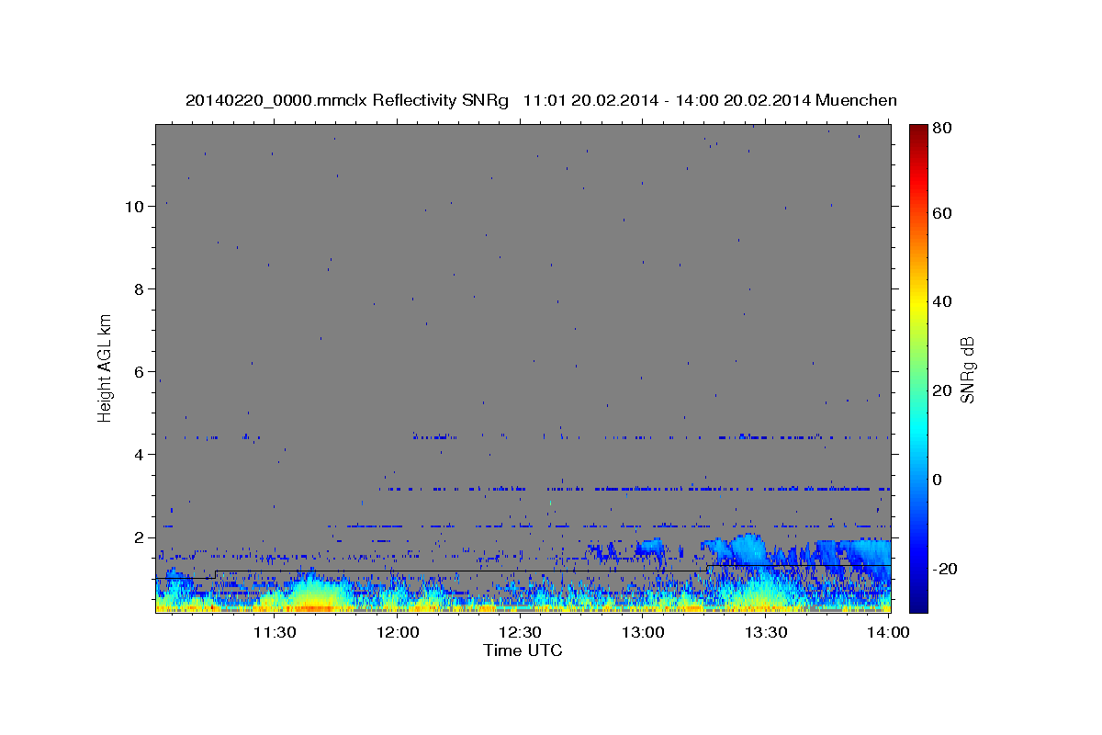1102x735 pixels.
Task: Click the 14:00 time tick label
Action: click(888, 632)
